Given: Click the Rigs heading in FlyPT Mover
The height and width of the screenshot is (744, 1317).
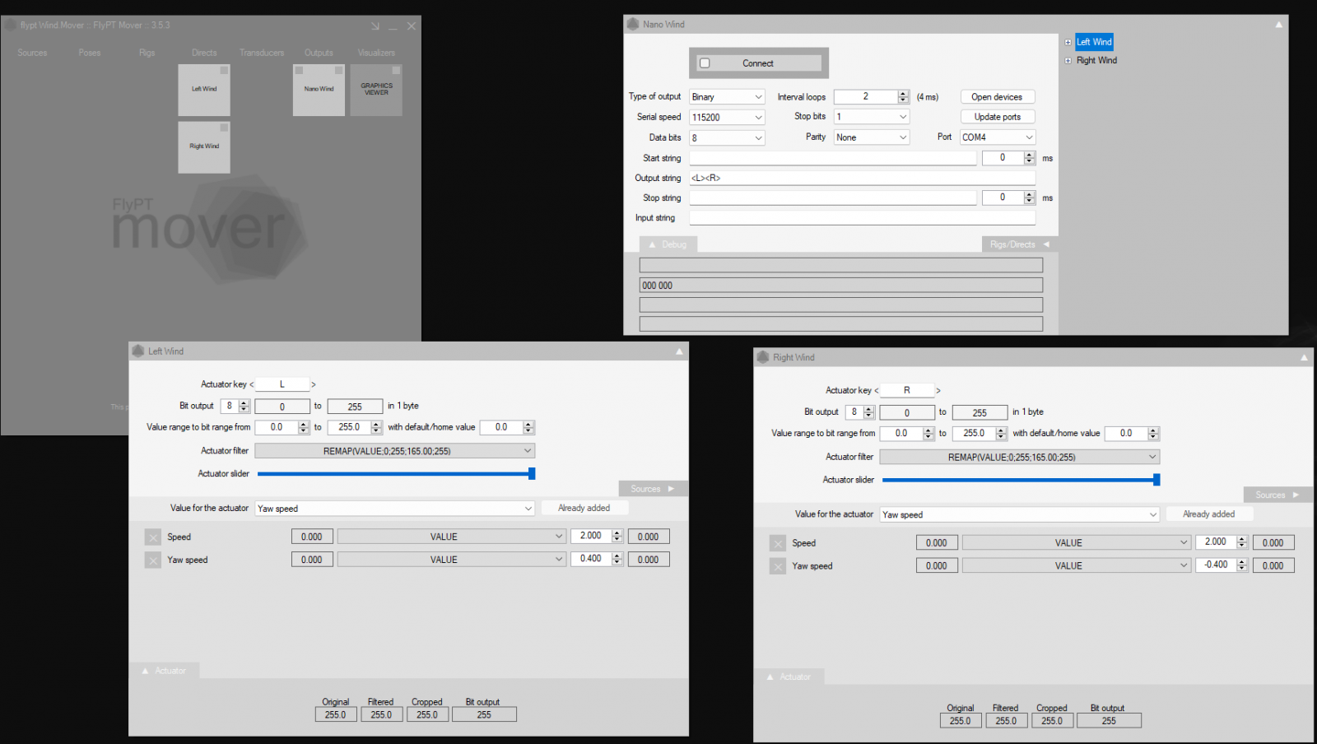Looking at the screenshot, I should (x=147, y=53).
